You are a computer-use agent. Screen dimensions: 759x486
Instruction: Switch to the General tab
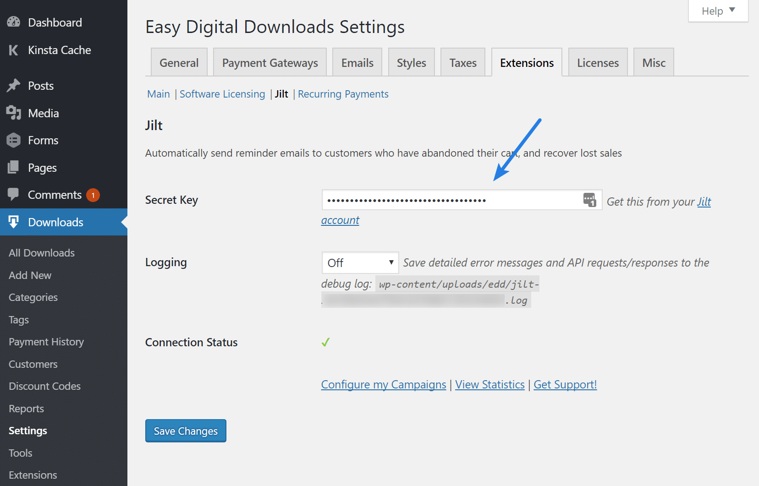[179, 62]
